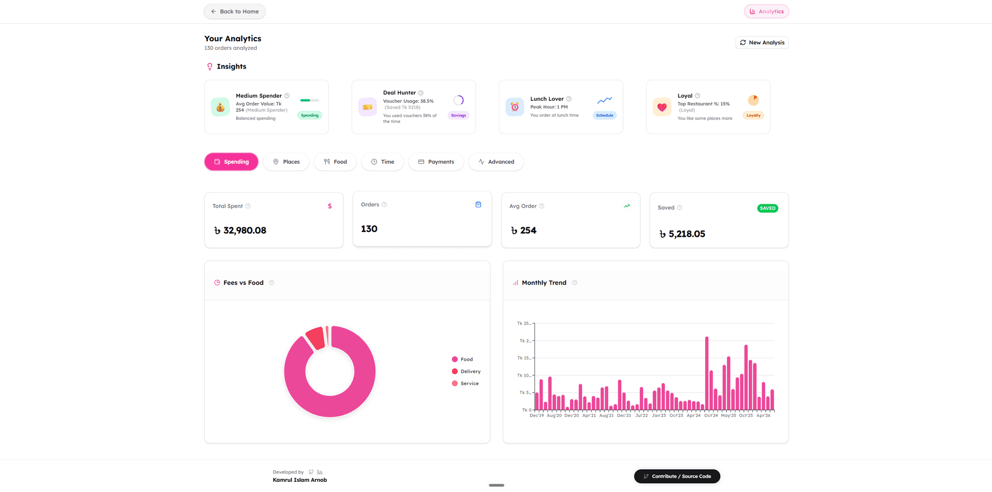Click the lightbulb icon beside Insights
This screenshot has height=492, width=992.
pyautogui.click(x=210, y=67)
